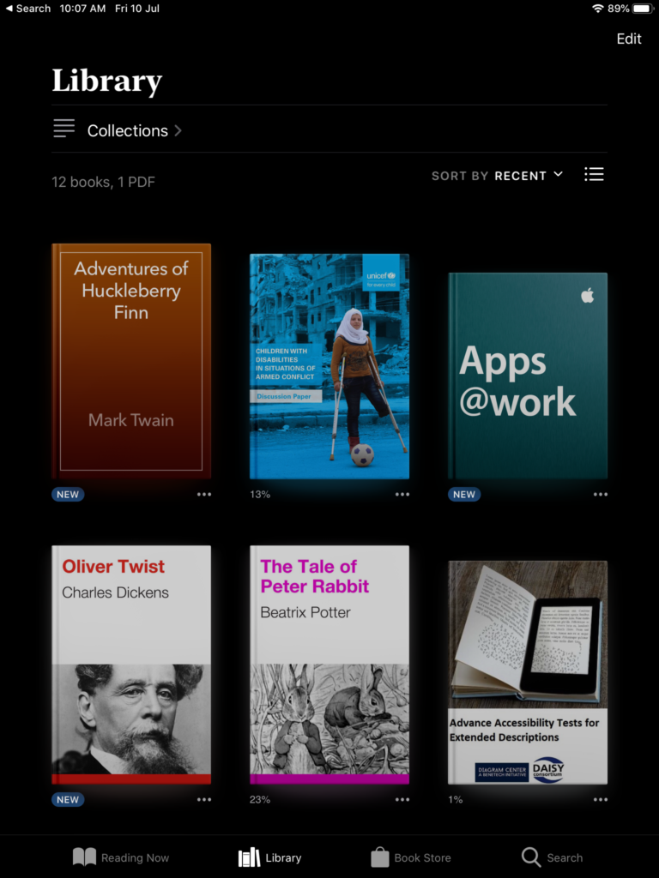Switch to the Library tab label
The image size is (659, 878).
point(283,857)
